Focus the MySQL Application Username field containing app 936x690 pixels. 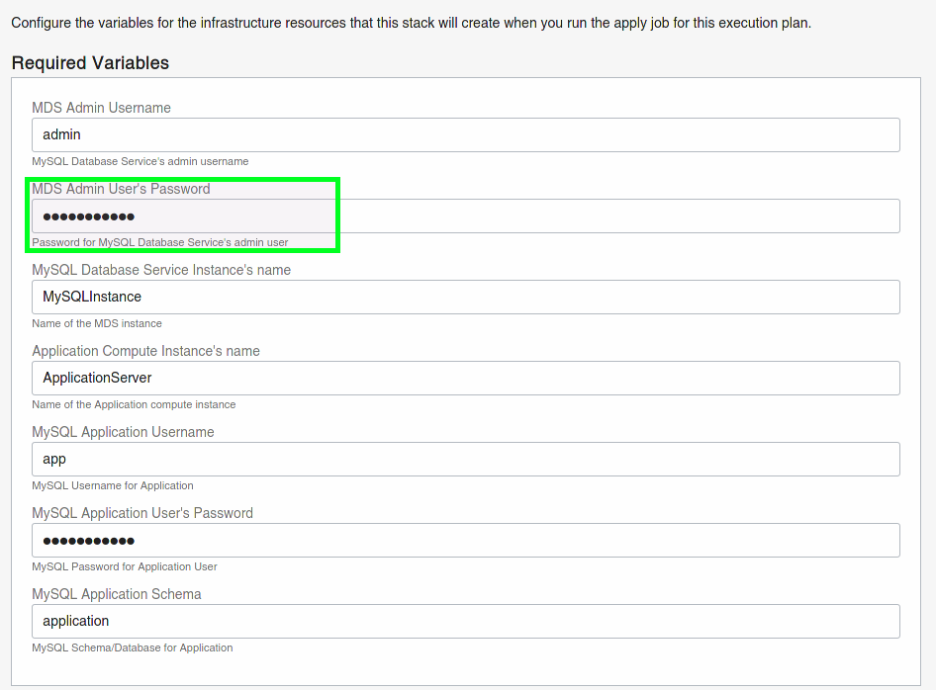click(x=466, y=460)
